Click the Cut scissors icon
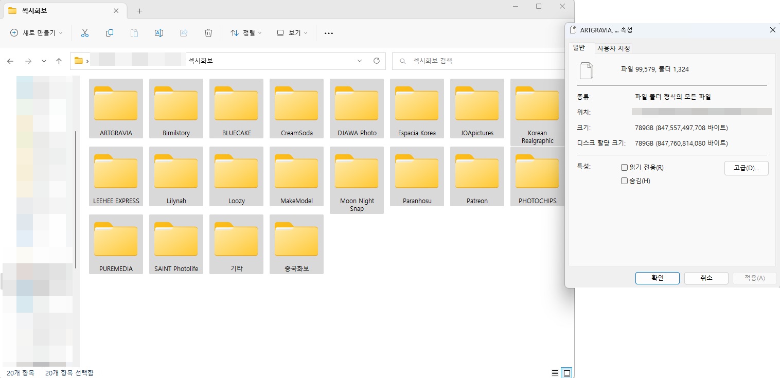The height and width of the screenshot is (378, 780). pyautogui.click(x=85, y=33)
